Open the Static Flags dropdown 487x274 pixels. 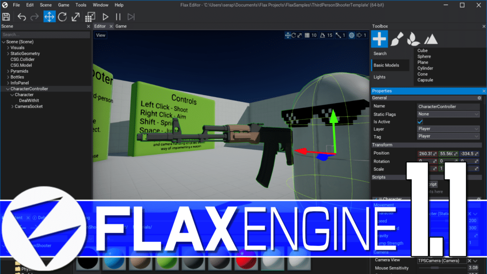448,114
